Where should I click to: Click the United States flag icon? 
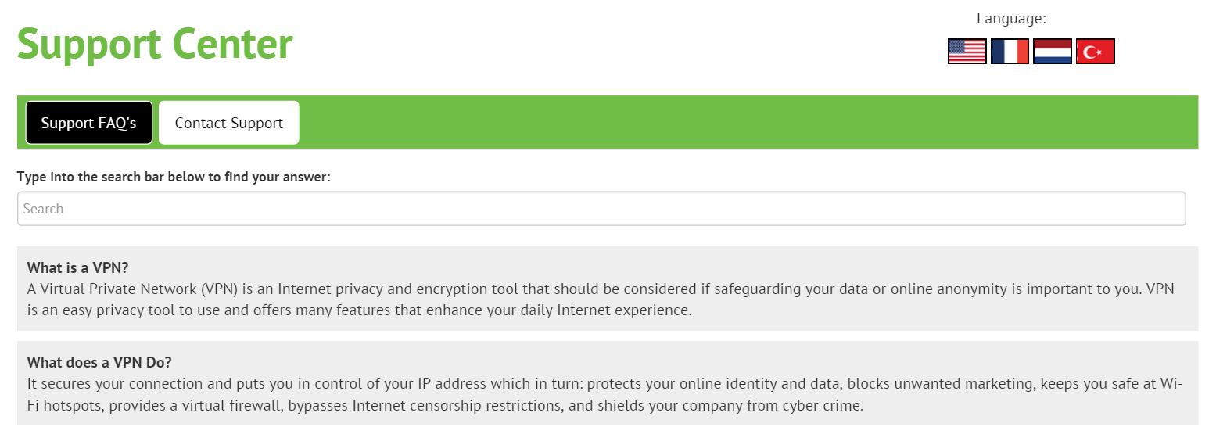tap(967, 52)
